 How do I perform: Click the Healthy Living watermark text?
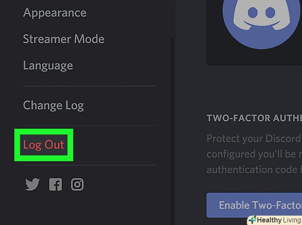point(278,220)
